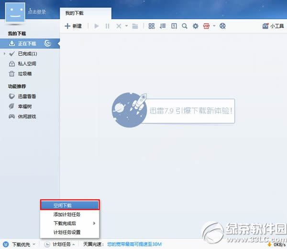This screenshot has height=249, width=287.
Task: Open 私人空间 in the sidebar
Action: click(x=27, y=63)
